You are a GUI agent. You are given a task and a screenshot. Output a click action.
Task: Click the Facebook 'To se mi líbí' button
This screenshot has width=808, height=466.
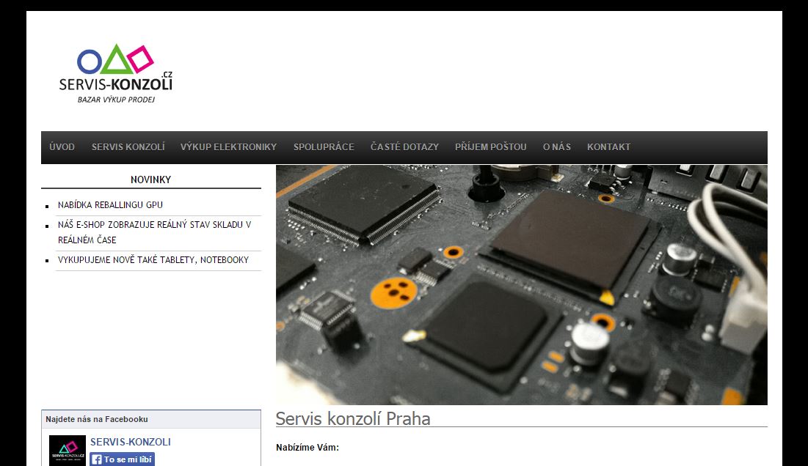click(122, 459)
